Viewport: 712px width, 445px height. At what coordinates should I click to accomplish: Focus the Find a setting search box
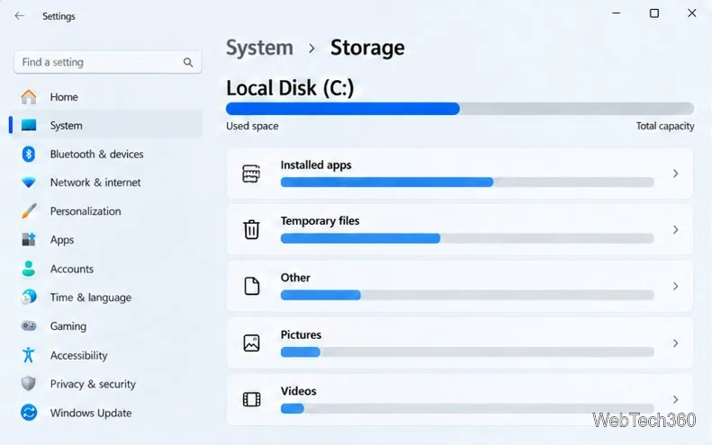[108, 62]
